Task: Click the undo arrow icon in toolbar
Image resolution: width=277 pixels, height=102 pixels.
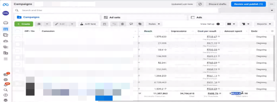Action: (x=114, y=24)
